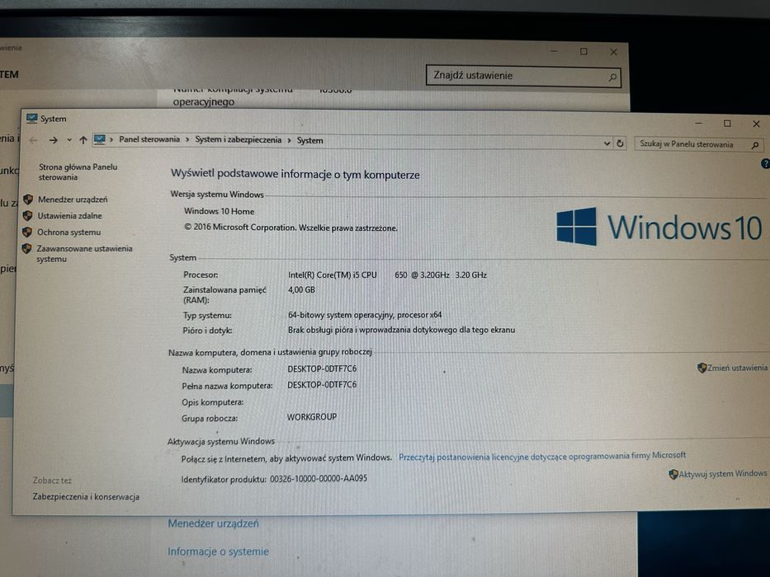Open Strona główna Panelu sterowania link
This screenshot has height=577, width=770.
78,171
